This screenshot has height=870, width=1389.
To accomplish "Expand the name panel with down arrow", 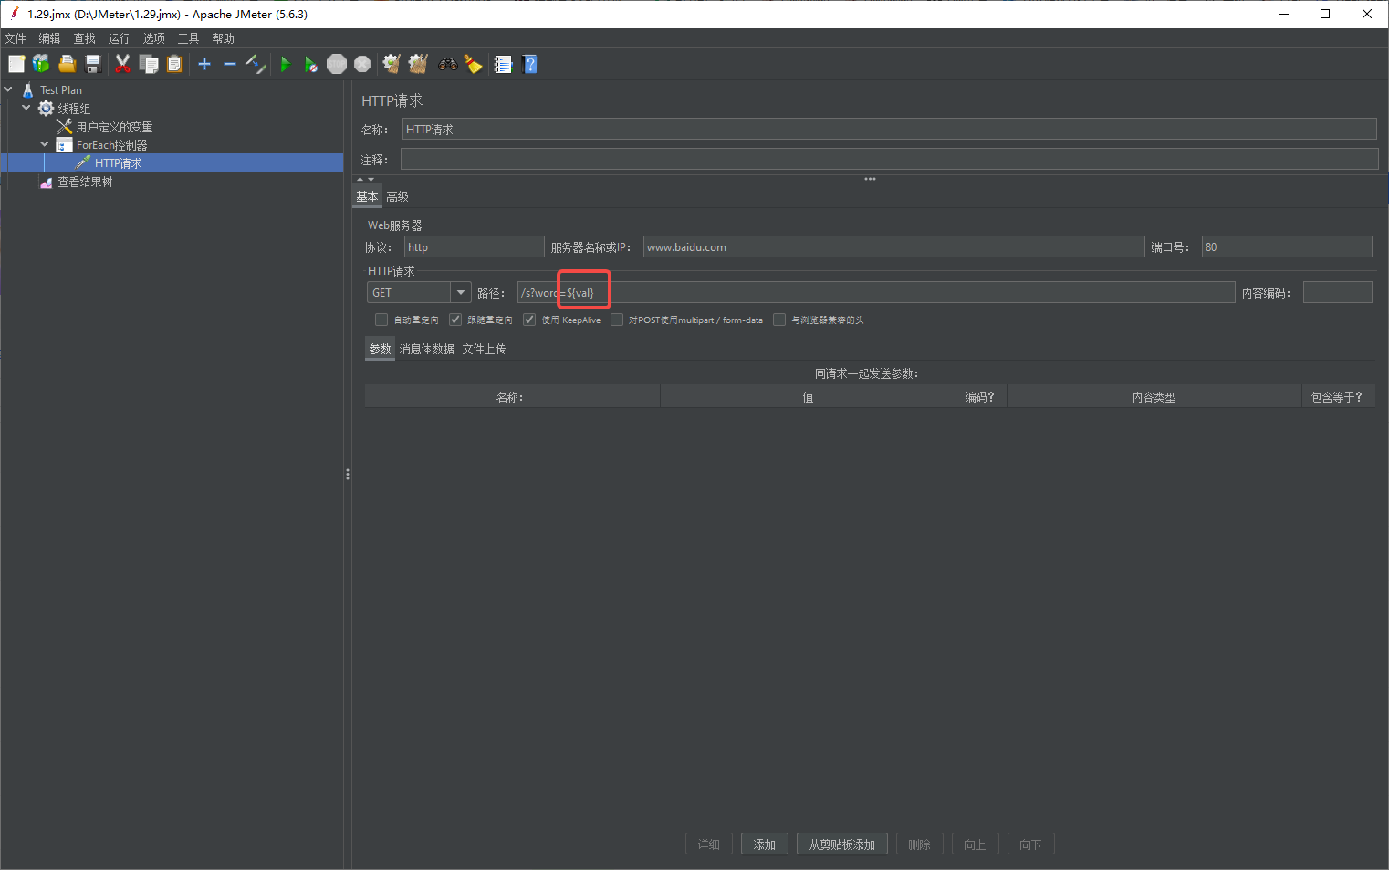I will pyautogui.click(x=371, y=179).
